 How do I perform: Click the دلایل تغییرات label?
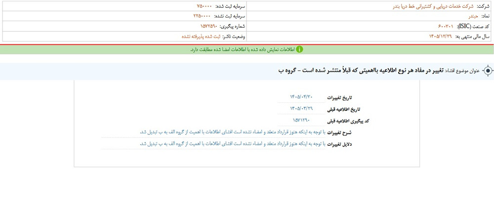[x=340, y=145]
